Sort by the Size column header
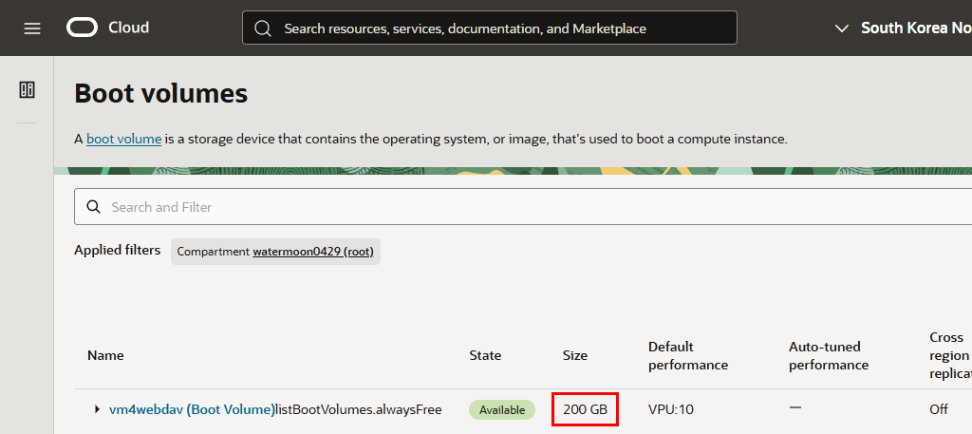This screenshot has width=972, height=434. [574, 355]
